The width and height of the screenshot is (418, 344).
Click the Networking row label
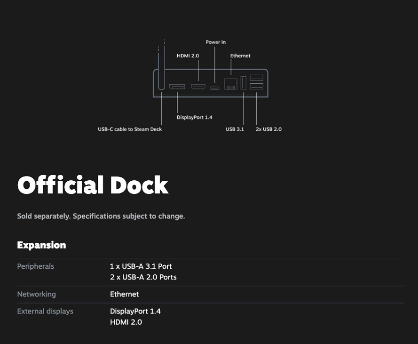(36, 294)
